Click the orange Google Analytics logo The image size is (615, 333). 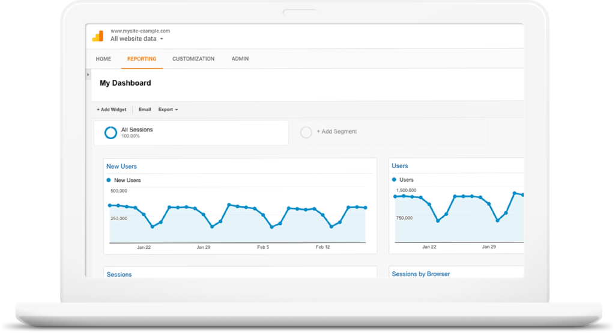click(98, 35)
